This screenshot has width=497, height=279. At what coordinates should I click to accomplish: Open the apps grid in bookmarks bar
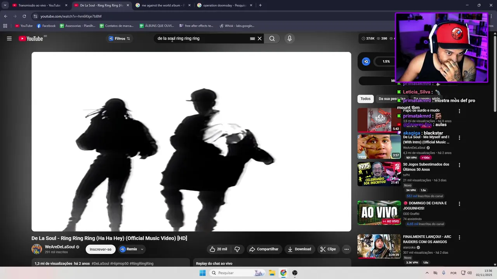pyautogui.click(x=5, y=26)
